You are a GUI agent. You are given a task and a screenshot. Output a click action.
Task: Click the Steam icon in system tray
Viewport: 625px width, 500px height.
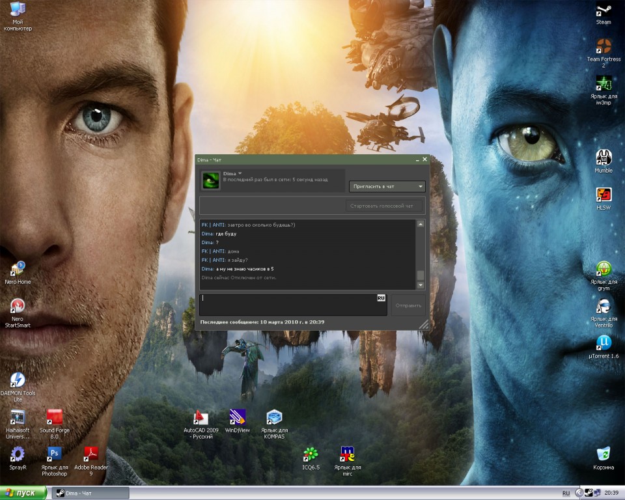coord(589,493)
